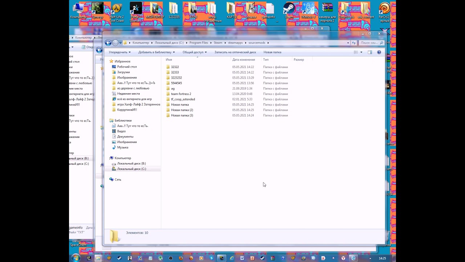This screenshot has height=262, width=465.
Task: Select the Synergy desktop shortcut
Action: tap(97, 11)
